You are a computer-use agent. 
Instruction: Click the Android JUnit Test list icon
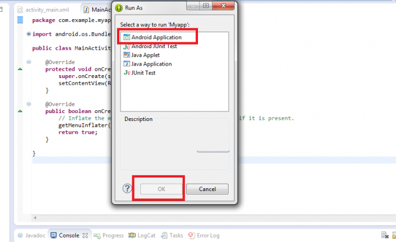(x=127, y=47)
